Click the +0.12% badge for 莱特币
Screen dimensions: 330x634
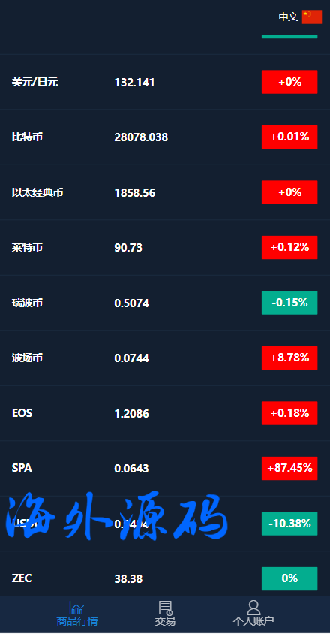[289, 247]
